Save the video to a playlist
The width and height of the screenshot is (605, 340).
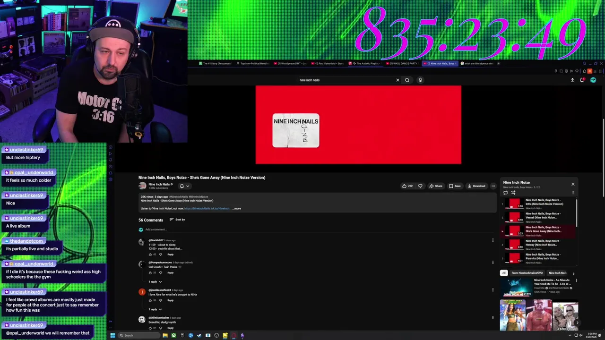(x=455, y=186)
